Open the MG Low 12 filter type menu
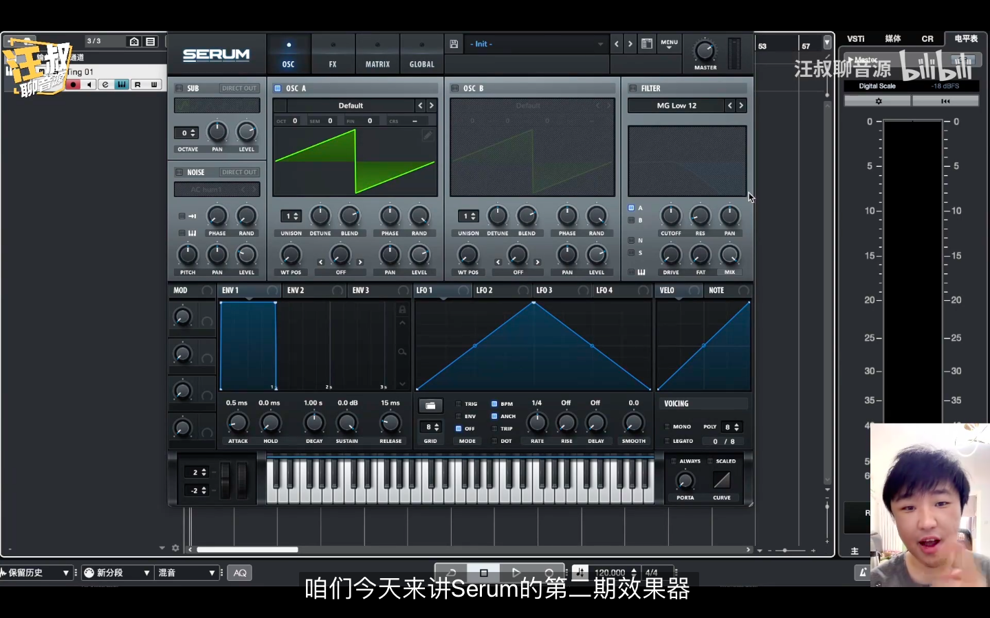This screenshot has height=618, width=990. coord(676,106)
